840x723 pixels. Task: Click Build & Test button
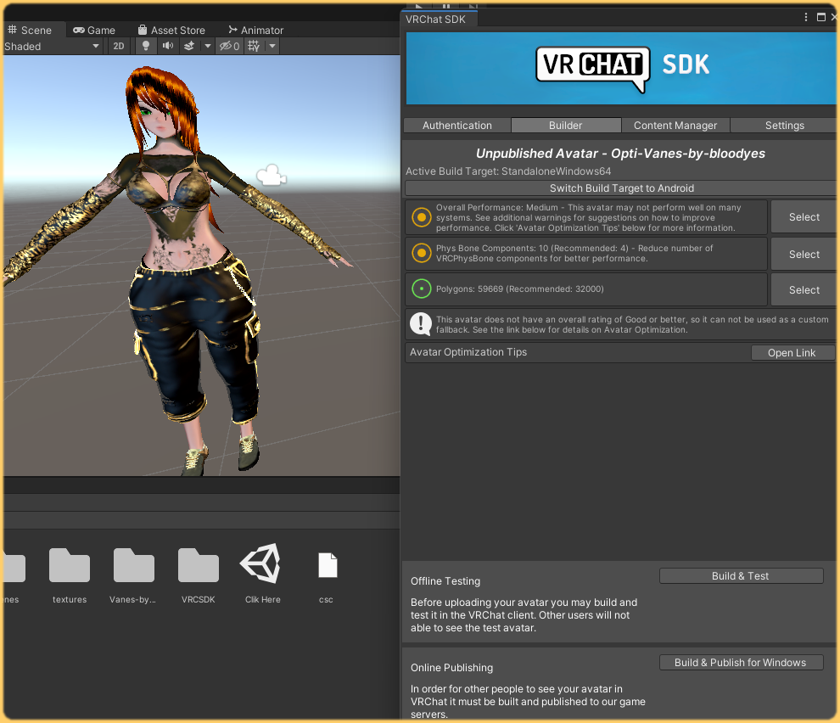pyautogui.click(x=741, y=575)
